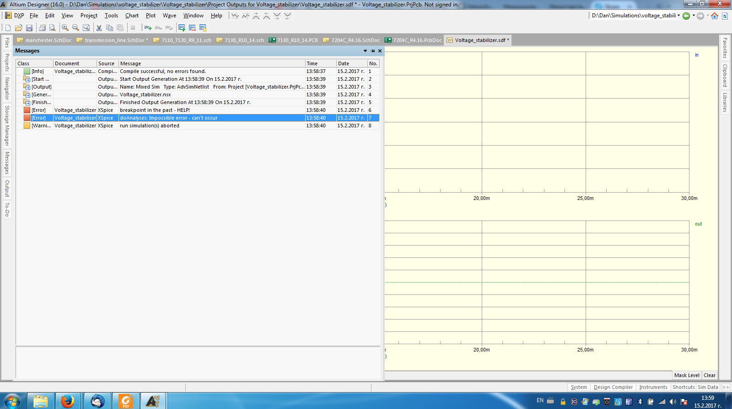Switch to the 7204C_R4.16.PcbDoc tab
Screen dimensions: 732x409
pos(413,40)
